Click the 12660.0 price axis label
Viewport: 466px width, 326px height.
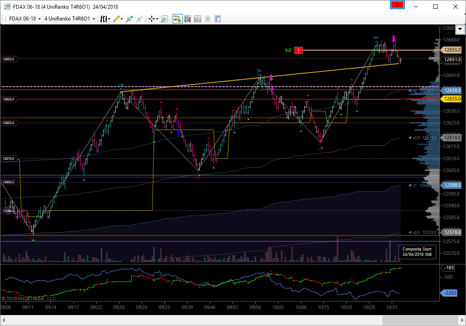pyautogui.click(x=451, y=40)
